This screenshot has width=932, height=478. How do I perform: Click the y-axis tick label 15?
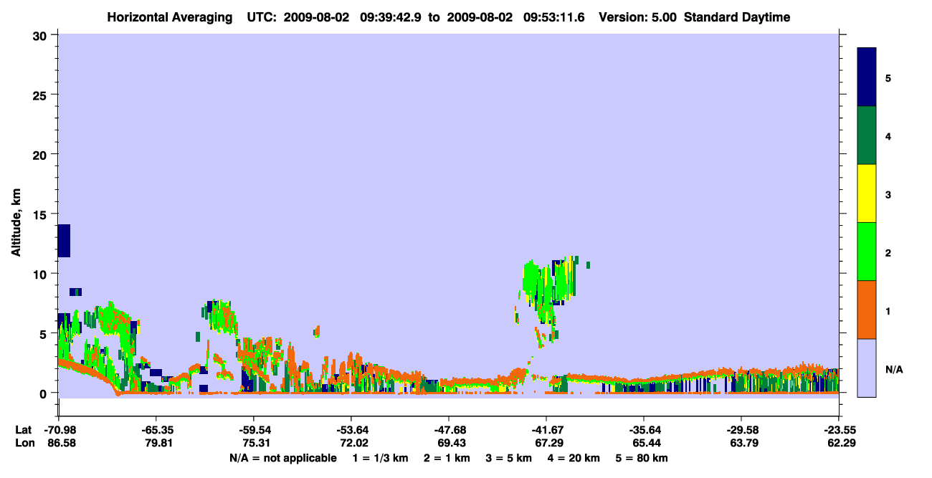click(42, 214)
